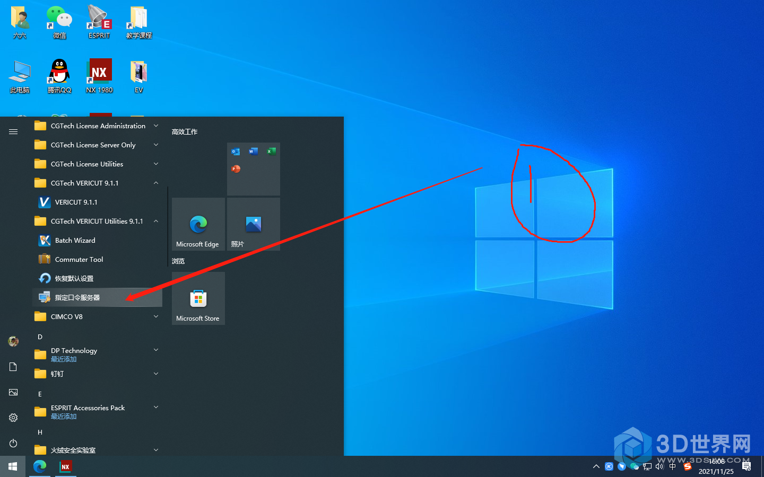The width and height of the screenshot is (764, 477).
Task: Launch VERICUT 9.1.1 from the Start list
Action: (x=97, y=202)
